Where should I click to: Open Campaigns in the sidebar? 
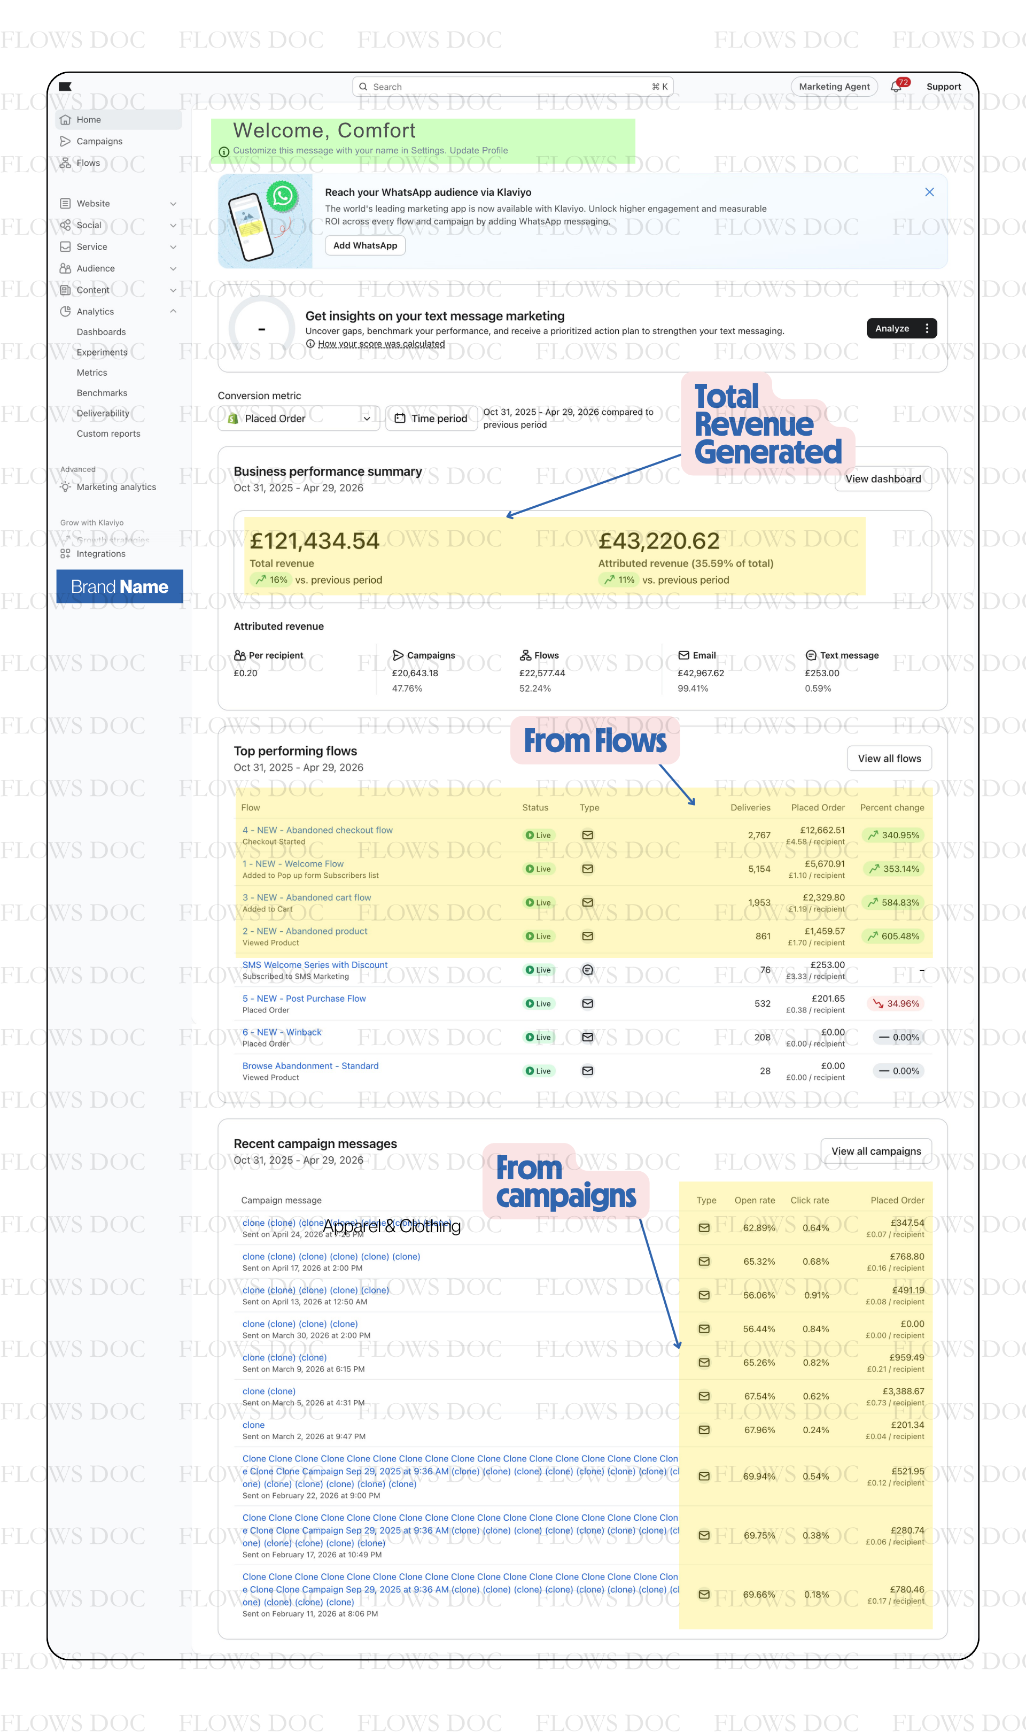99,141
